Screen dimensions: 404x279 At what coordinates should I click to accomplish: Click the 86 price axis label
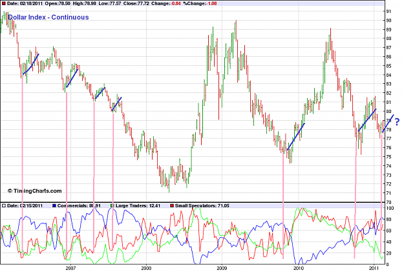click(x=388, y=57)
